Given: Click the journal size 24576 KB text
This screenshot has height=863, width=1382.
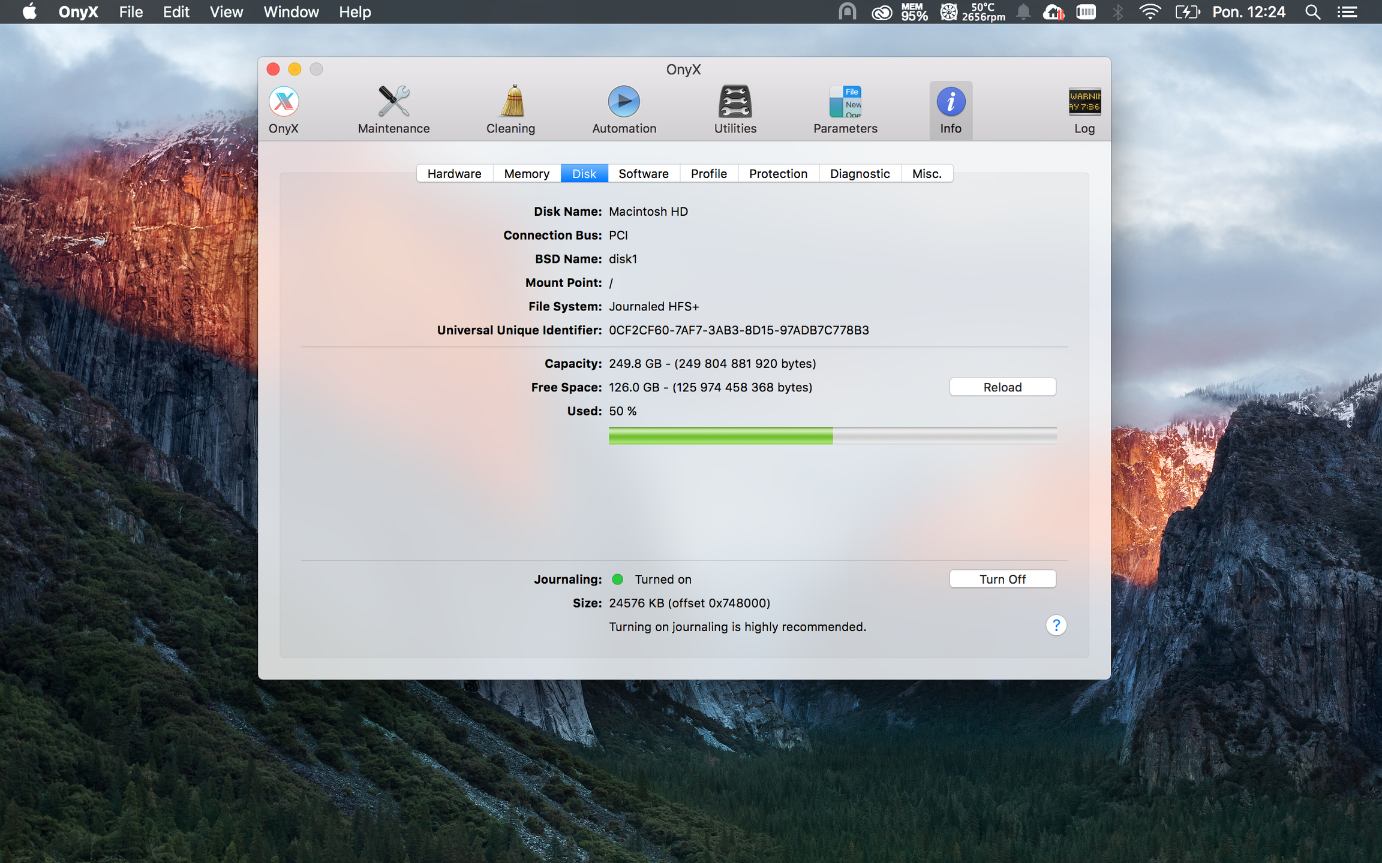Looking at the screenshot, I should pyautogui.click(x=690, y=603).
